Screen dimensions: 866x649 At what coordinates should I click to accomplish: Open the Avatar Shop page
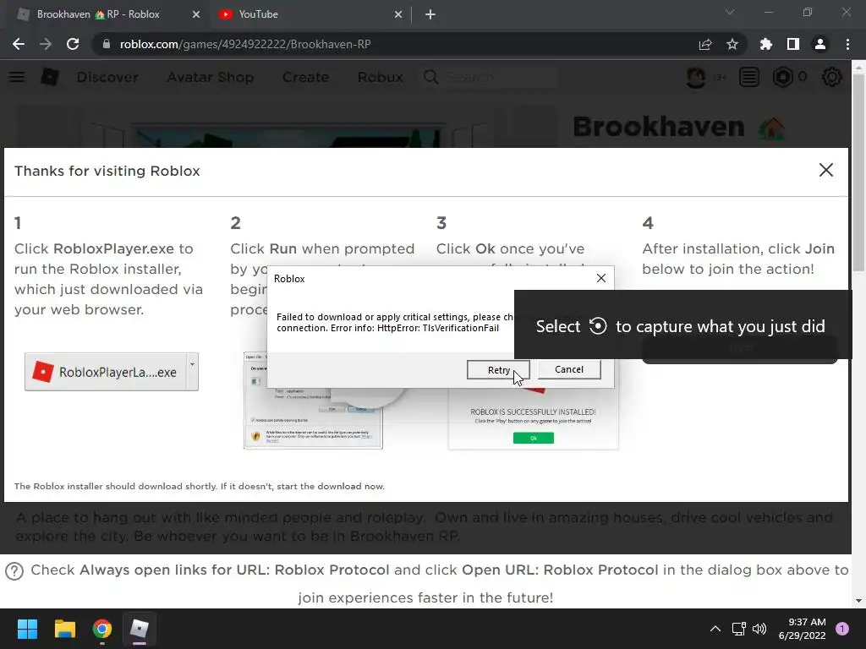(x=211, y=77)
